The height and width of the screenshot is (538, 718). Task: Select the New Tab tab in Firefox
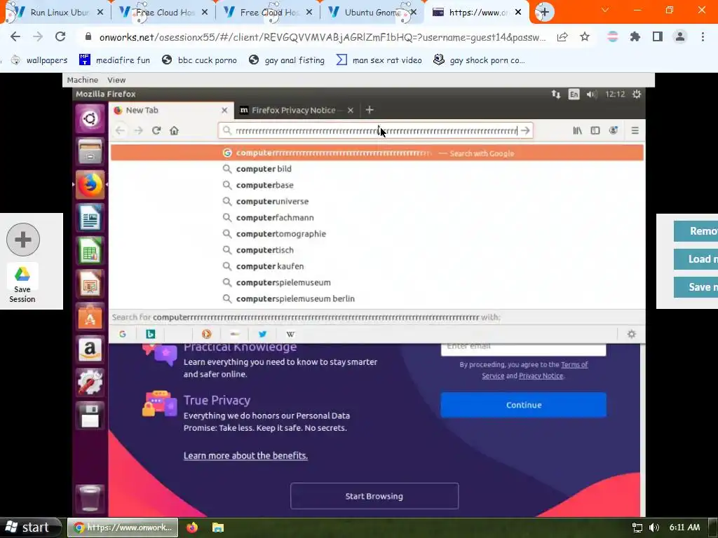pyautogui.click(x=172, y=110)
